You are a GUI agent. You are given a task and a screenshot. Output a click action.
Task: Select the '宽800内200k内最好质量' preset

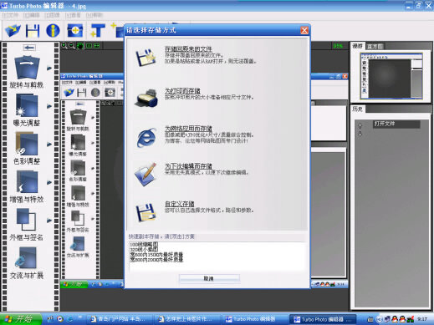156,260
